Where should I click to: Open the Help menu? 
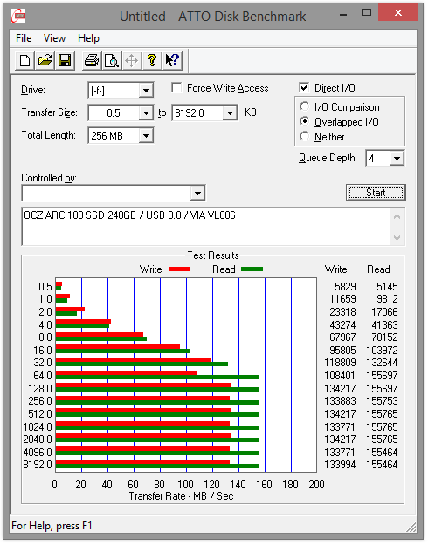[x=88, y=38]
